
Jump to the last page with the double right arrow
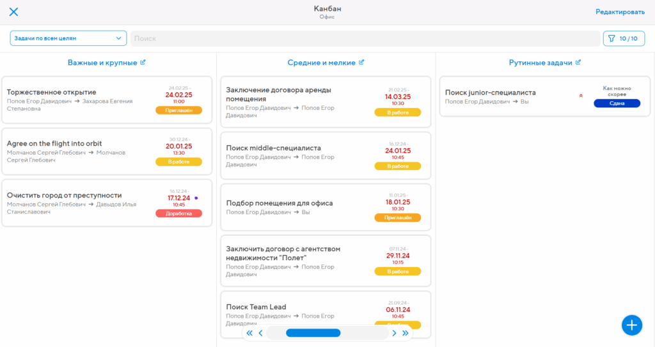pyautogui.click(x=405, y=333)
